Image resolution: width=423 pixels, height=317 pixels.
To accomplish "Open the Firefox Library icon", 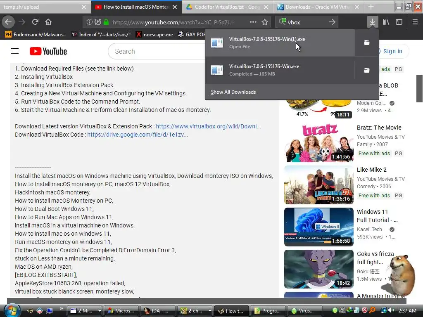I will click(x=386, y=22).
